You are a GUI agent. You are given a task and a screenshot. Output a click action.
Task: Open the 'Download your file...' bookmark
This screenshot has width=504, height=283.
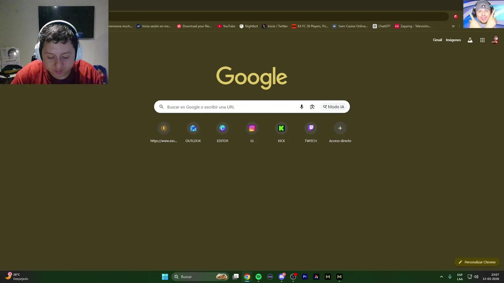[194, 26]
